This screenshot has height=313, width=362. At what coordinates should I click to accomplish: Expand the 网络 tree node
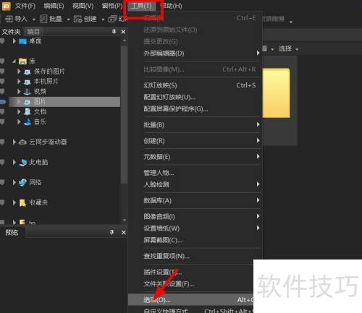(14, 182)
